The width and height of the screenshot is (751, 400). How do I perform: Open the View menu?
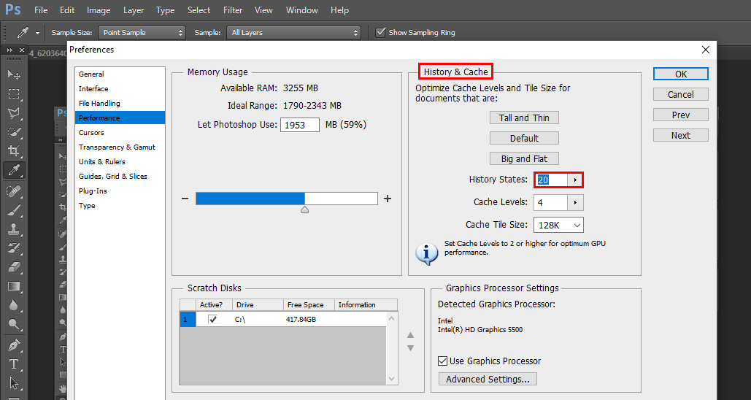pos(263,10)
